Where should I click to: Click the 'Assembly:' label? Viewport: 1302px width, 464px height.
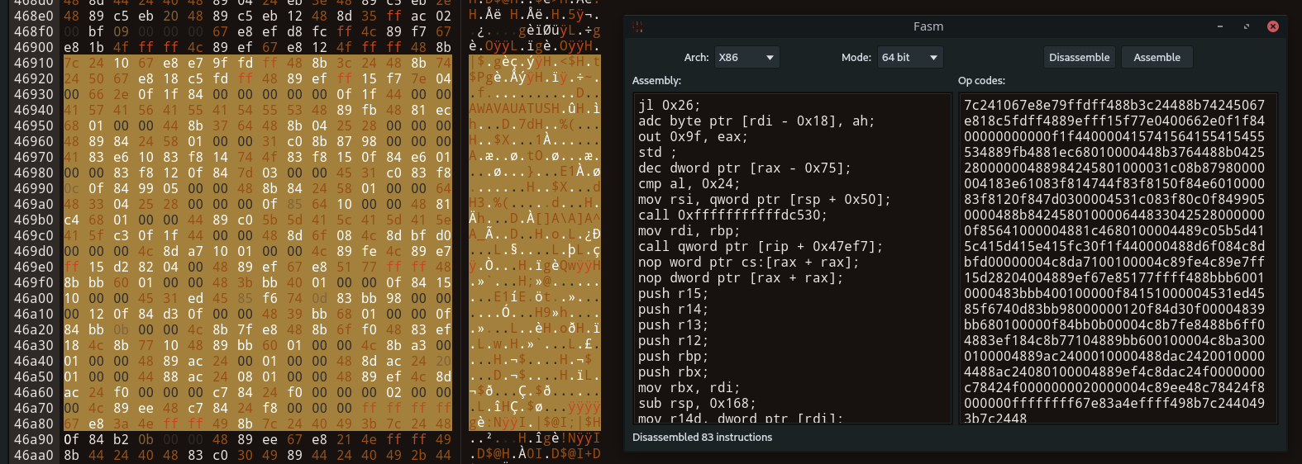click(656, 81)
